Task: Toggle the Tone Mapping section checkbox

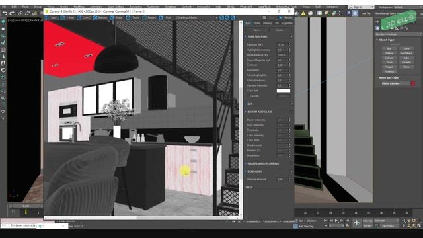Action: [291, 37]
